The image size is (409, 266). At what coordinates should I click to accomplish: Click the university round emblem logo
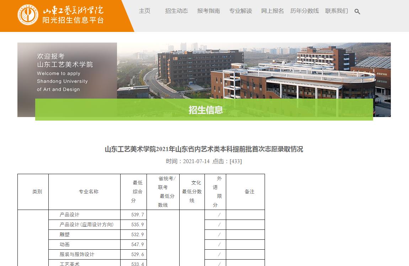(28, 15)
